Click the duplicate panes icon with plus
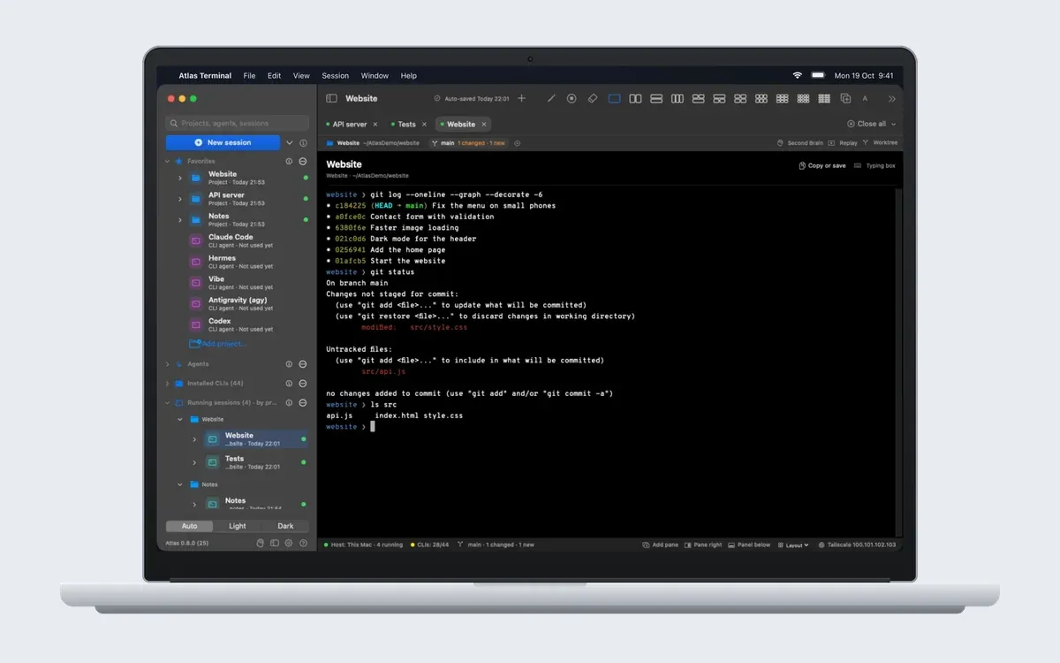 tap(845, 98)
